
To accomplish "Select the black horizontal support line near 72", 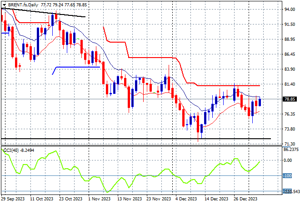I will click(136, 139).
